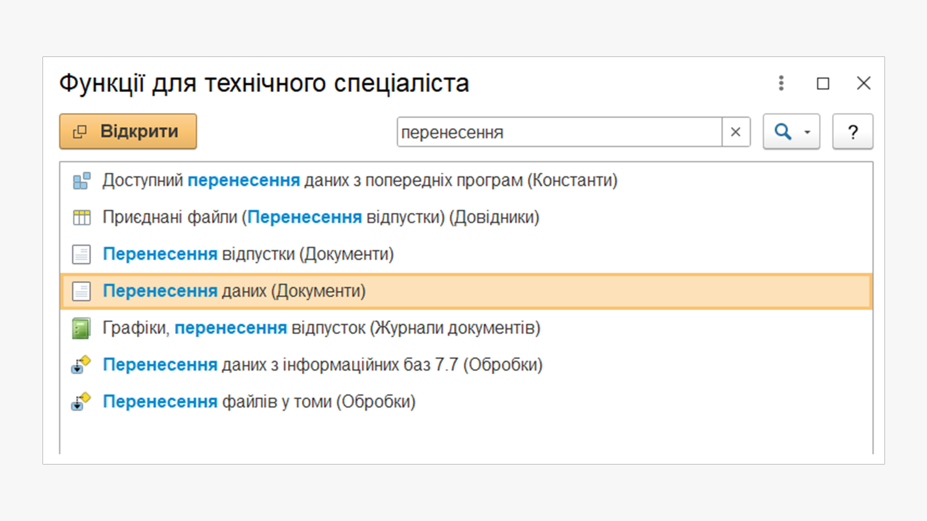927x521 pixels.
Task: Select Перенесення файлів у томи entry
Action: coord(259,401)
